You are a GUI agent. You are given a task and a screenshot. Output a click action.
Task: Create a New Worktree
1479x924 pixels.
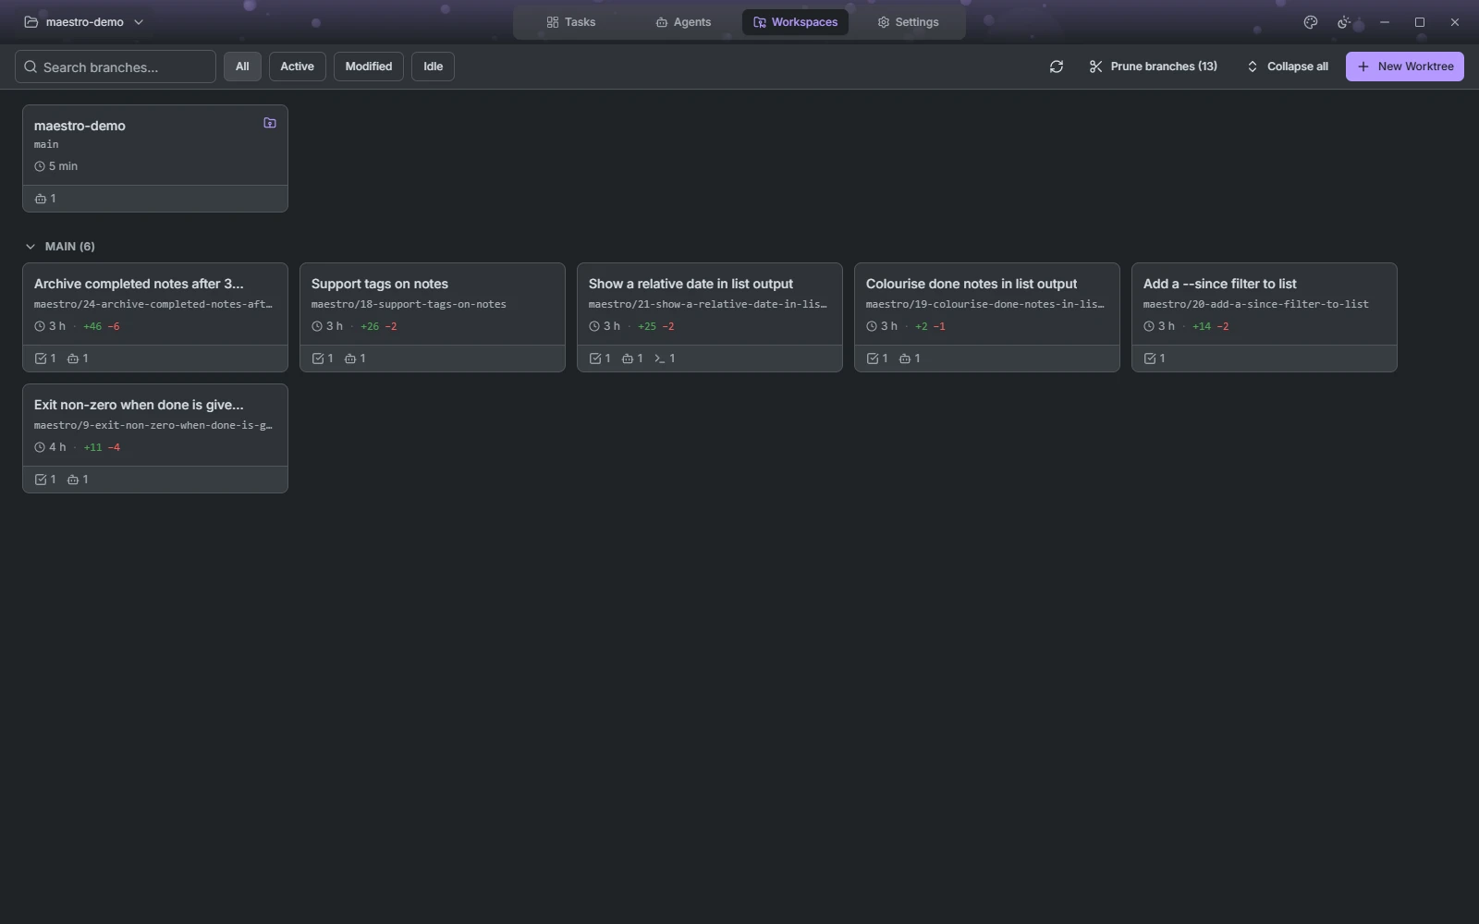1404,67
